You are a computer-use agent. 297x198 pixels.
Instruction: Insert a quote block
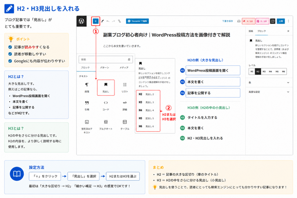tap(87, 106)
